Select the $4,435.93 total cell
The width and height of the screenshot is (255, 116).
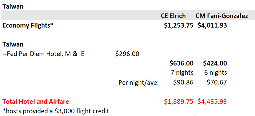coord(212,102)
